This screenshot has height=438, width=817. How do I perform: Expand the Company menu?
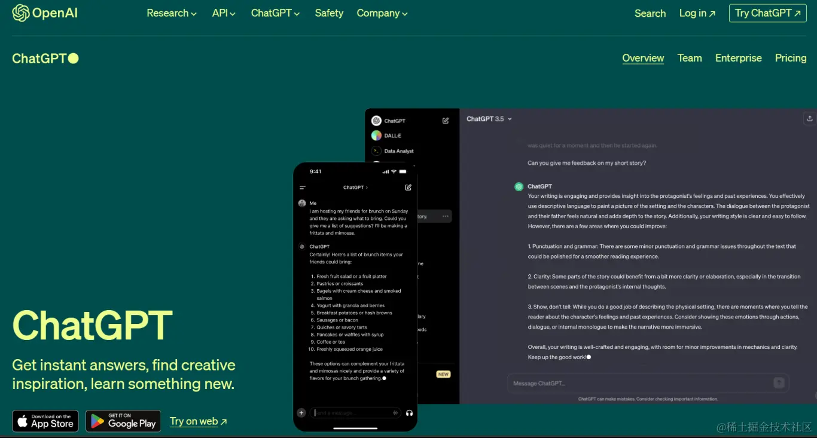tap(382, 13)
